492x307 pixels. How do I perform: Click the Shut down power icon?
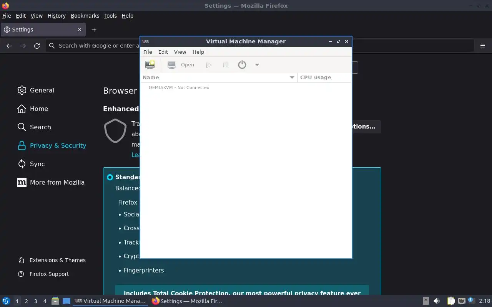[242, 65]
